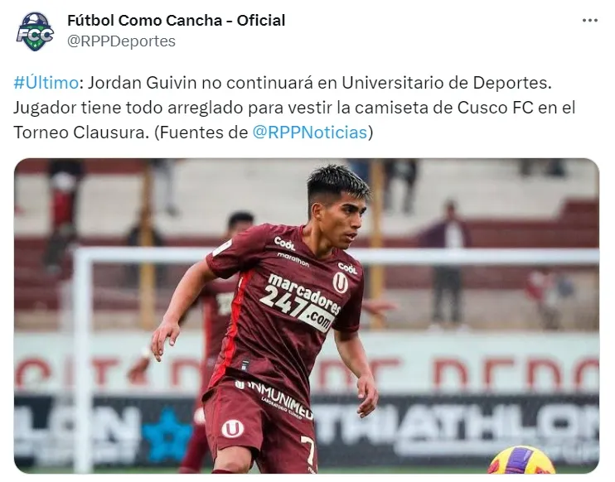Click the U crest on the jersey chest
The width and height of the screenshot is (615, 482).
(340, 282)
